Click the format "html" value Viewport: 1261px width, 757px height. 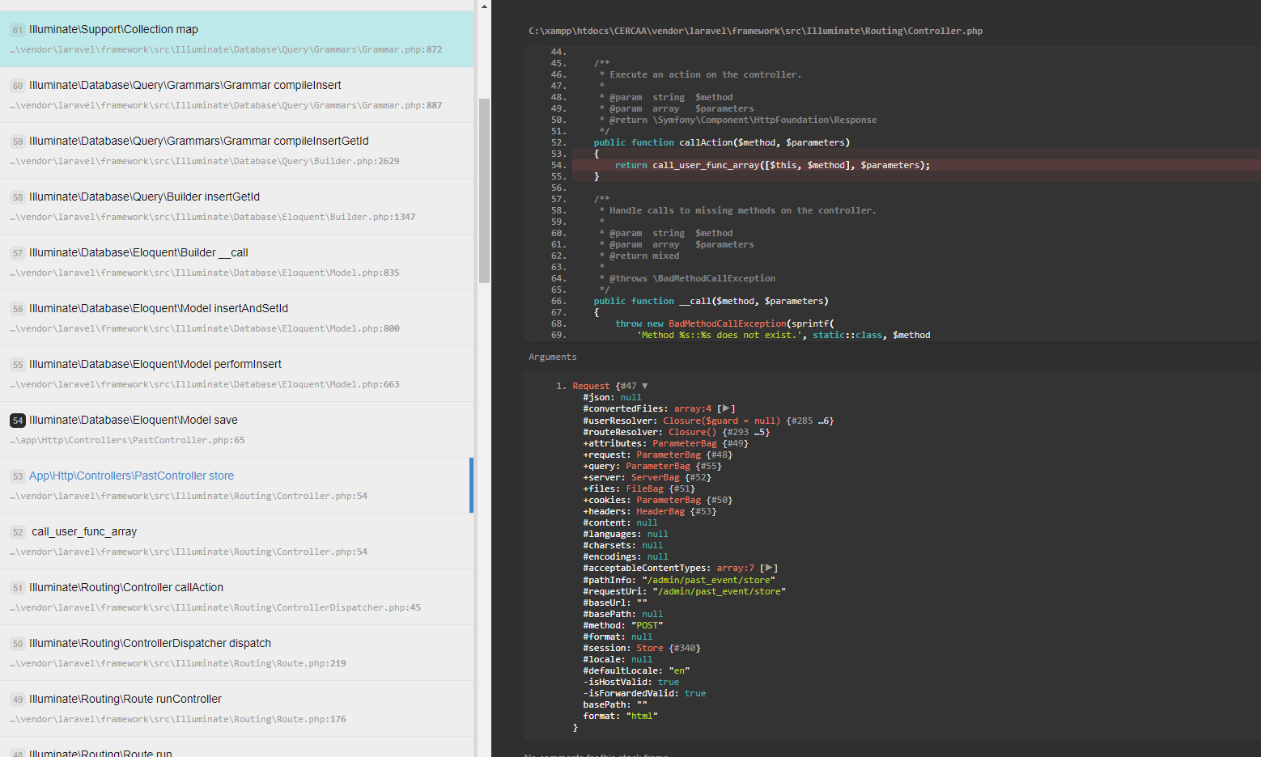[642, 716]
